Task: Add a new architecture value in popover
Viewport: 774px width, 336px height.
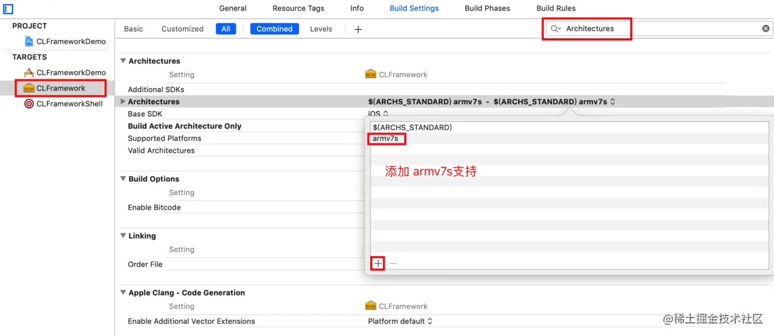Action: (378, 264)
